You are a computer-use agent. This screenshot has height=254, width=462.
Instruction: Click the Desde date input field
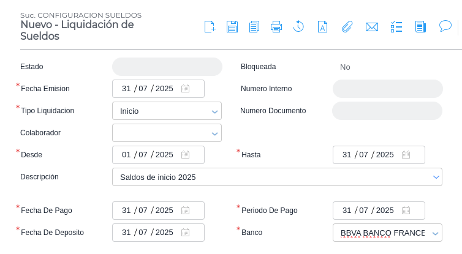147,155
